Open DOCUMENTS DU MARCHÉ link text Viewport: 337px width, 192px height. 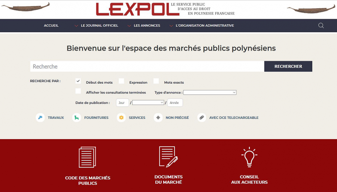pos(168,180)
